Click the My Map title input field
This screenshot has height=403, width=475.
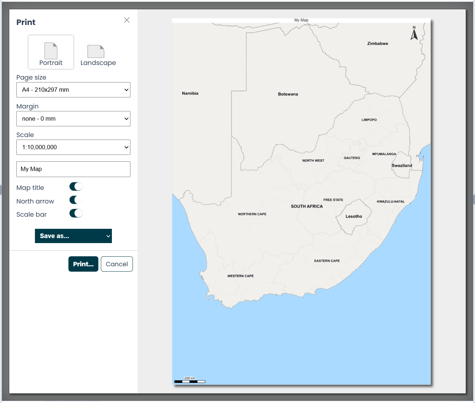73,169
